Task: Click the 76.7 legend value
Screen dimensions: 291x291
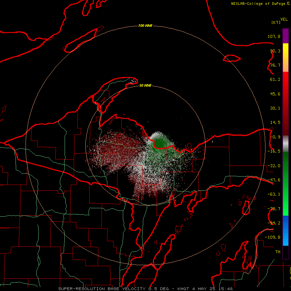Action: pos(275,65)
